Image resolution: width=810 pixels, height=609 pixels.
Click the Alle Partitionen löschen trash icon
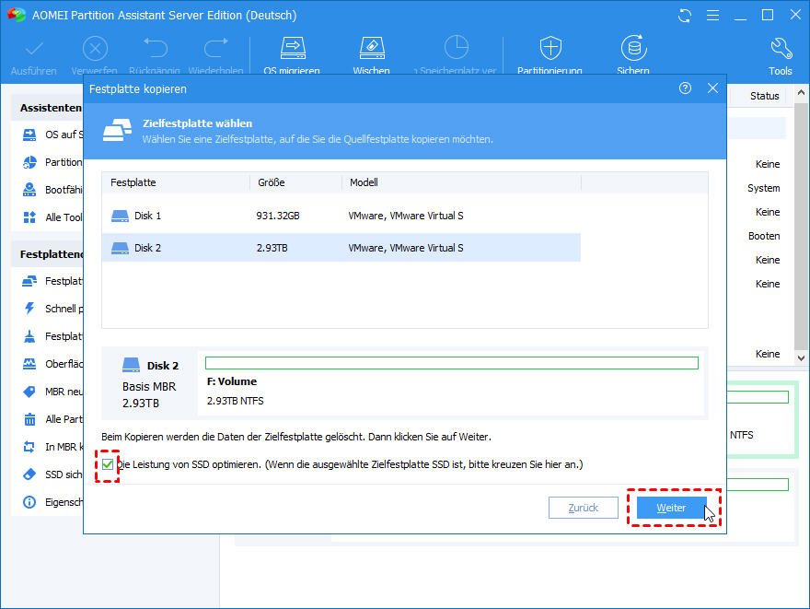point(29,419)
